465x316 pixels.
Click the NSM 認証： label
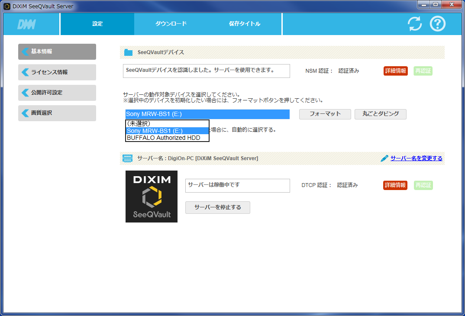(319, 71)
